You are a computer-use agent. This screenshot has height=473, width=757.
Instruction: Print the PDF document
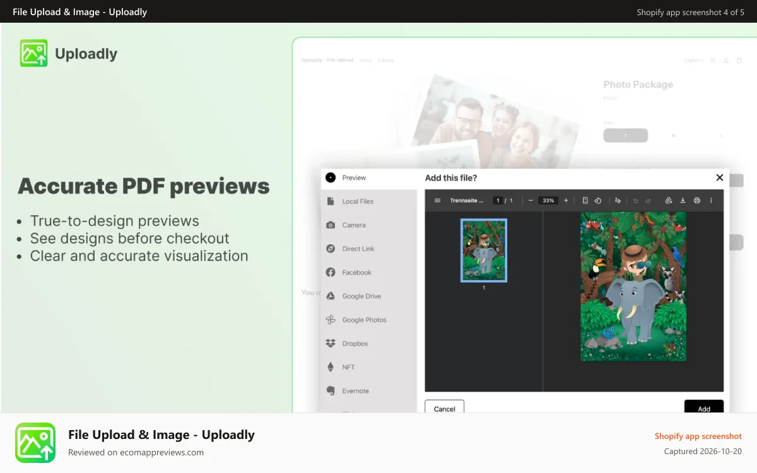click(697, 201)
